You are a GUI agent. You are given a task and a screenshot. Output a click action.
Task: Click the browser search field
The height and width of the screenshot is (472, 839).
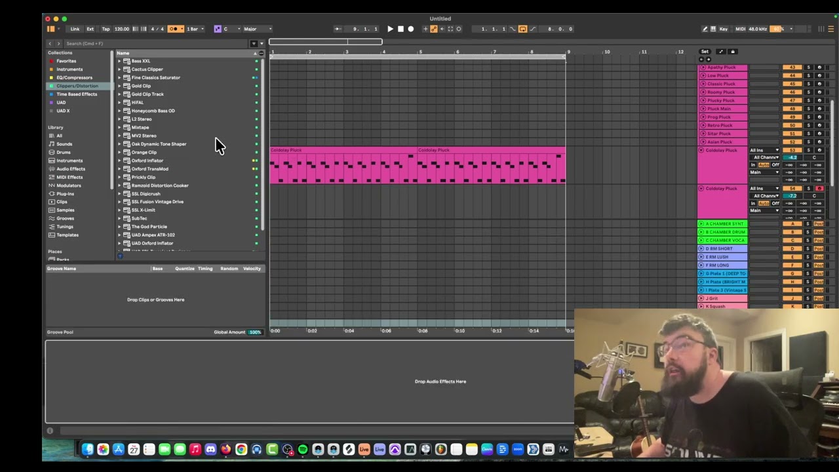click(157, 43)
